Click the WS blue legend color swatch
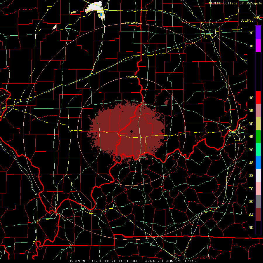Screen dimensions: 263x263 (x=258, y=162)
